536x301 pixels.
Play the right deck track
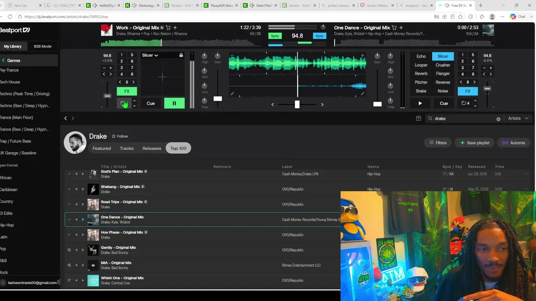point(420,103)
